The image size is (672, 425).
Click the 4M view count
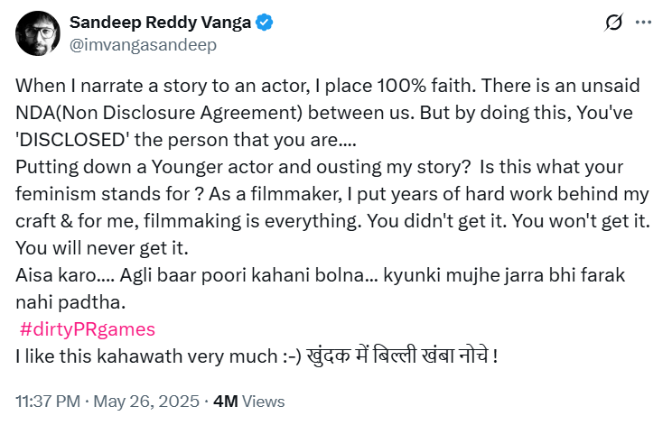226,402
